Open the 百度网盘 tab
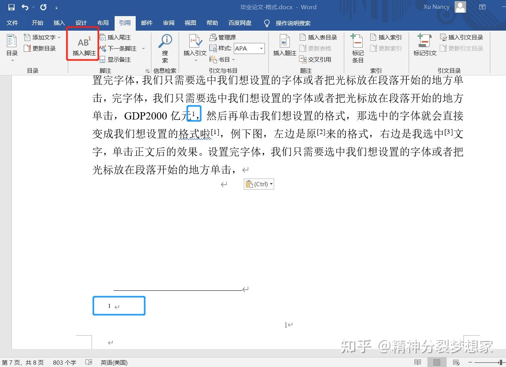 pyautogui.click(x=240, y=23)
